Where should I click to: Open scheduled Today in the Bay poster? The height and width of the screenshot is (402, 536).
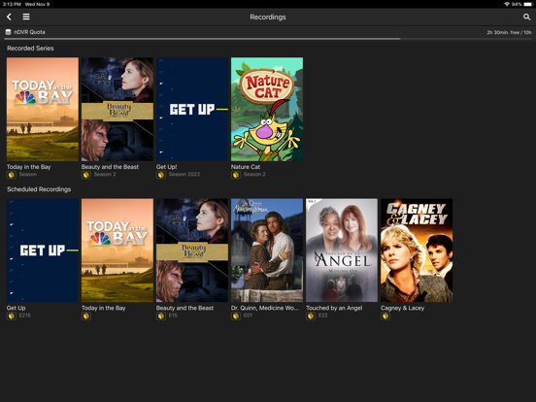117,251
